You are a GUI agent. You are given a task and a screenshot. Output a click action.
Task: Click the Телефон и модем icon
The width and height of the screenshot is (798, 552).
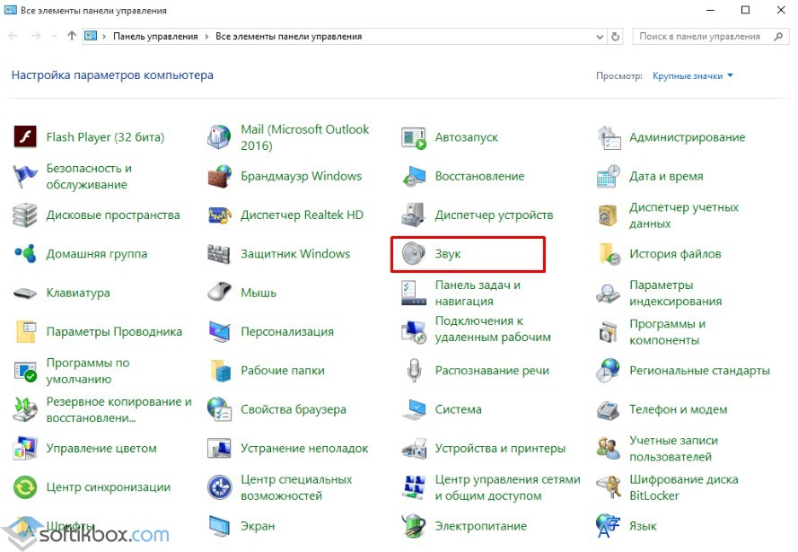[609, 409]
